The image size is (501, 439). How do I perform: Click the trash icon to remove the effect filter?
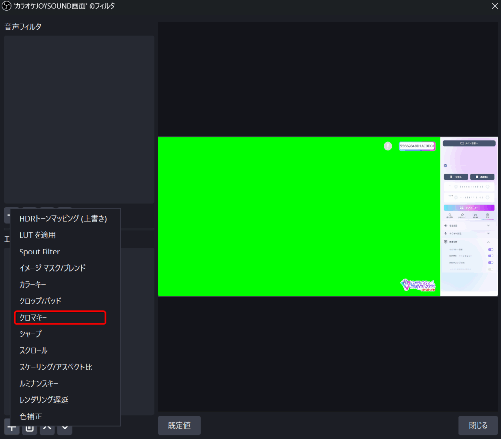pyautogui.click(x=29, y=427)
